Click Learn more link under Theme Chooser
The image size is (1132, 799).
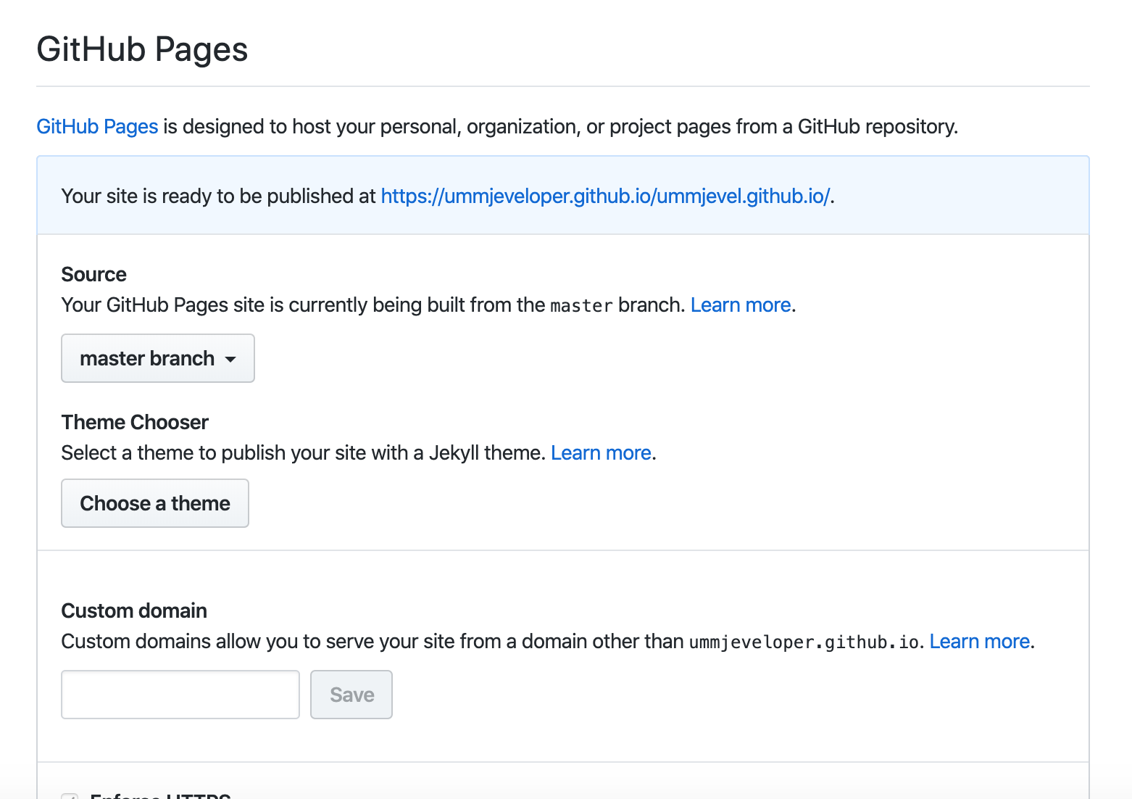(x=601, y=453)
